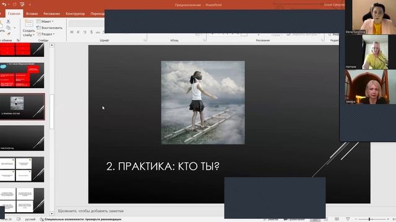Open the clipboard group dialog launcher
Viewport: 396px width, 222px height.
pos(18,40)
